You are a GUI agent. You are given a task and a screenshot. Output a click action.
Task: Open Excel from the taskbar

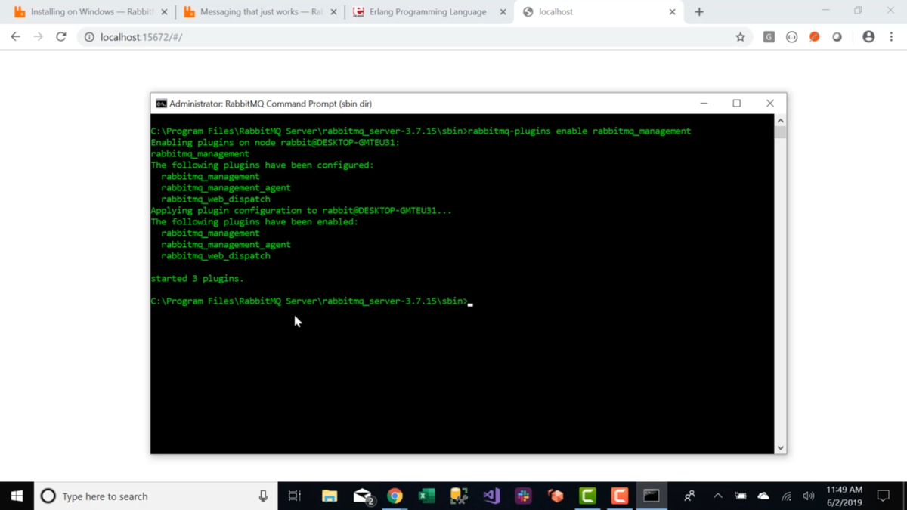[x=427, y=496]
